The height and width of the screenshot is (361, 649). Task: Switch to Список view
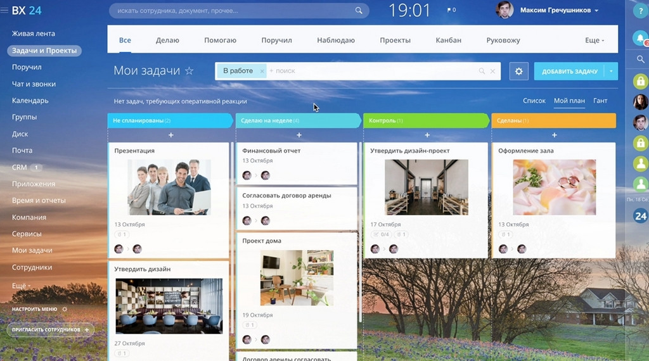534,101
